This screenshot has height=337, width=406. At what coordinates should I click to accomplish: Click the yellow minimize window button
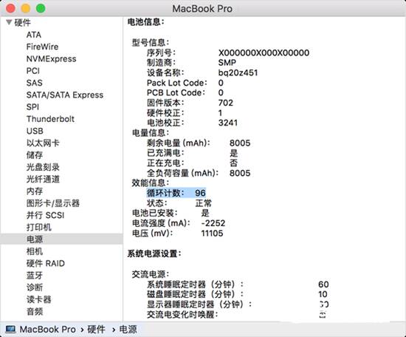pos(26,8)
